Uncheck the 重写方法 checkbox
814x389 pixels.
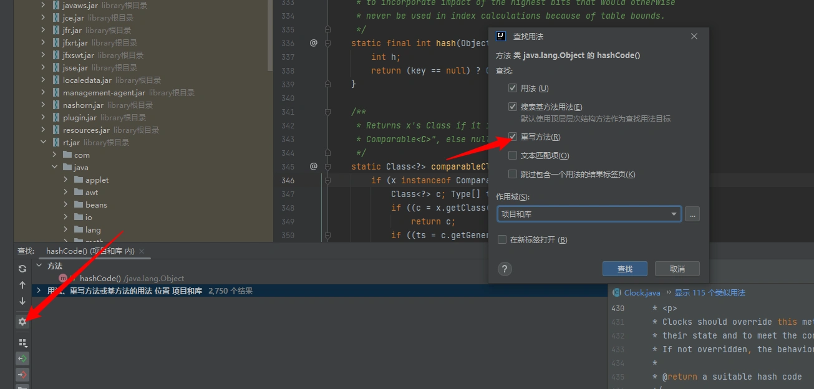pos(513,137)
